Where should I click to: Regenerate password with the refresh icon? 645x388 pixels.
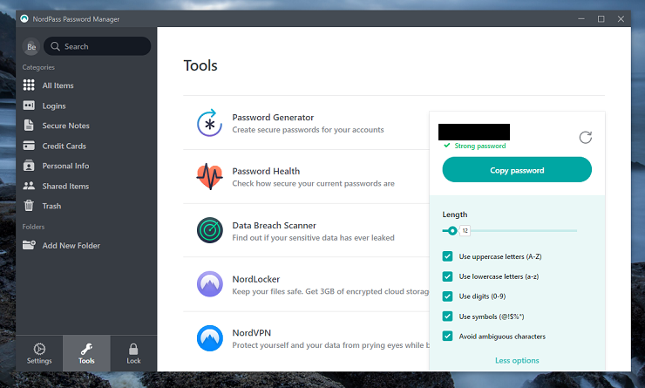586,137
